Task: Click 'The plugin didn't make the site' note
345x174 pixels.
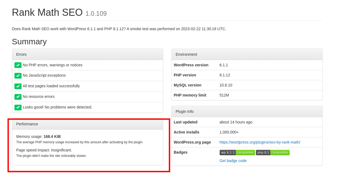Action: (51, 156)
